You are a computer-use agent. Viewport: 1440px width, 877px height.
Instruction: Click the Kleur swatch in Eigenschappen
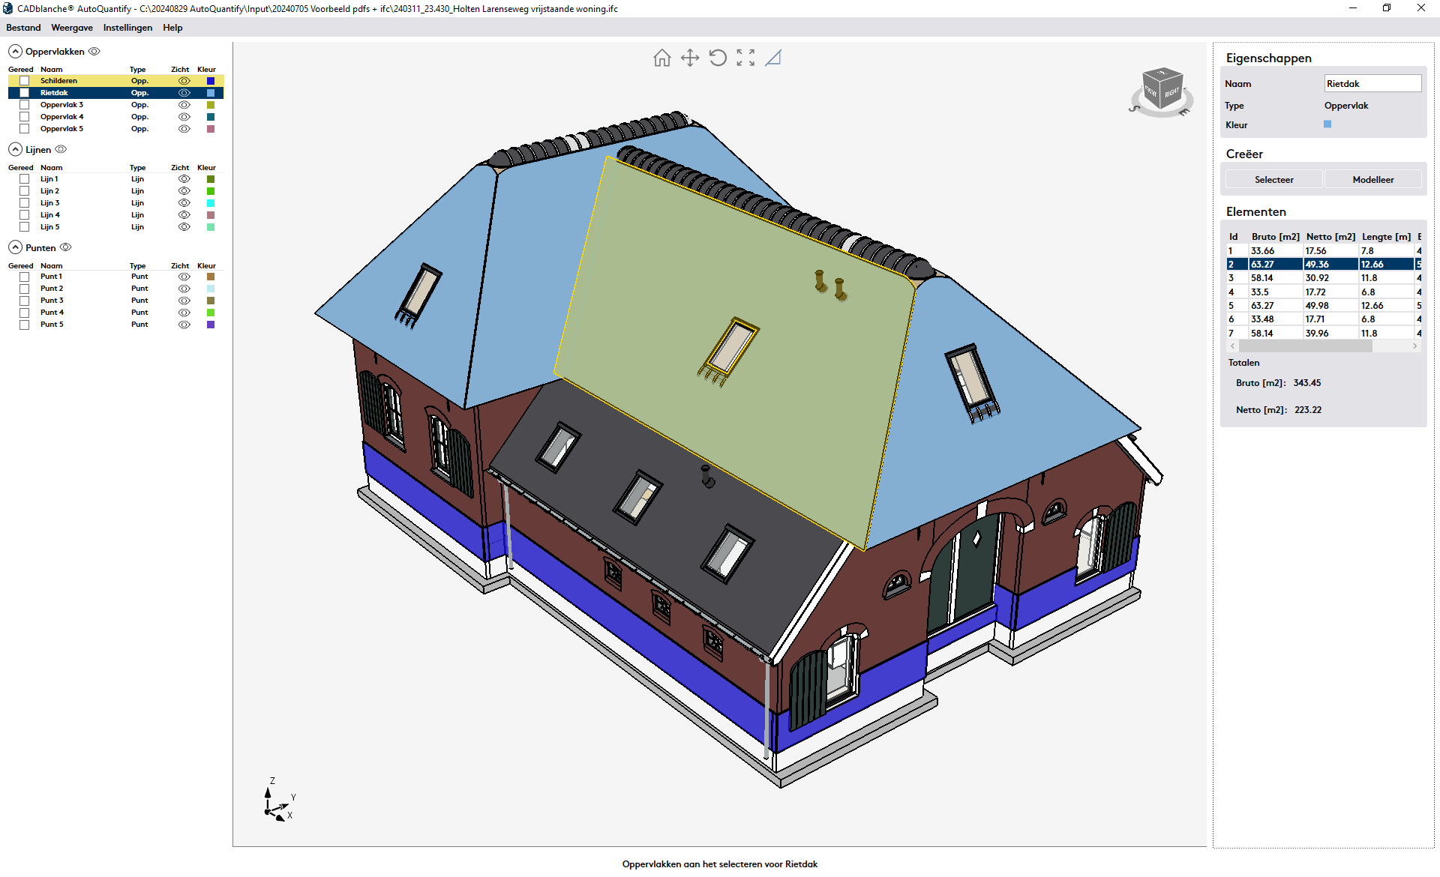1327,124
